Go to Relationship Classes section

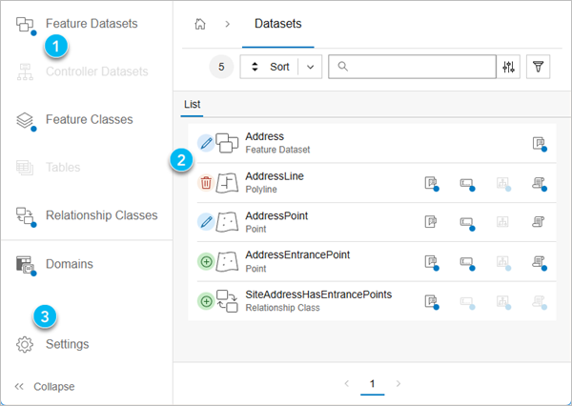(x=101, y=215)
